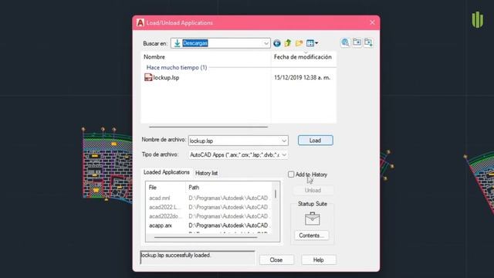Expand the Tipo de archivo dropdown
Image resolution: width=494 pixels, height=278 pixels.
point(284,154)
